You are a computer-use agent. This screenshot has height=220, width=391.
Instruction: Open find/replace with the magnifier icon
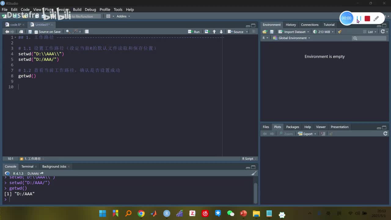point(68,32)
